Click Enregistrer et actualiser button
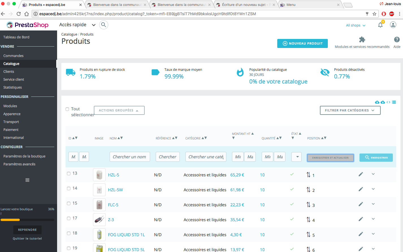This screenshot has width=403, height=252. pos(330,158)
